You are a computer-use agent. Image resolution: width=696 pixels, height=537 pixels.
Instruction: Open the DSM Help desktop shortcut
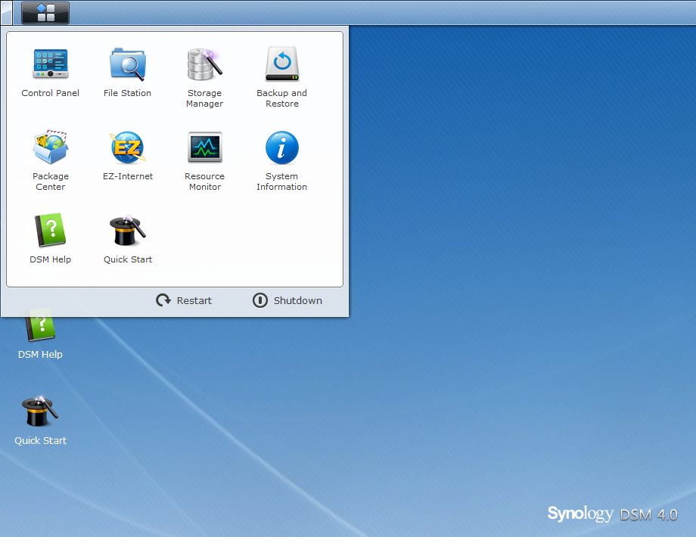tap(40, 334)
